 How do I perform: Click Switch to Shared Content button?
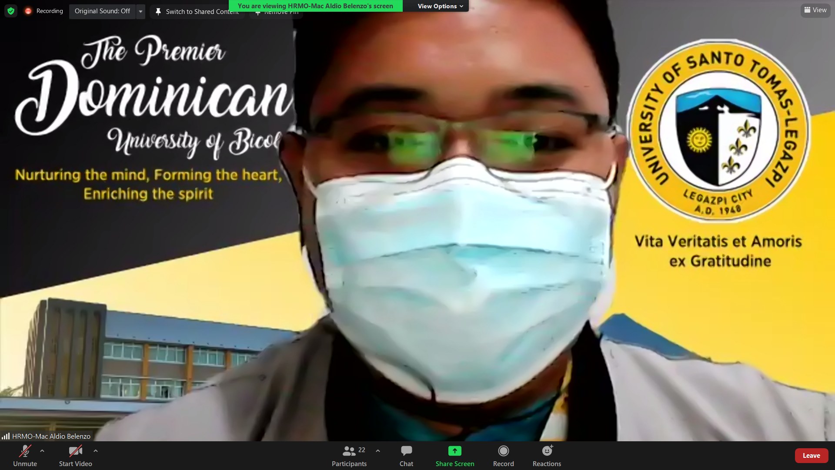pyautogui.click(x=197, y=12)
